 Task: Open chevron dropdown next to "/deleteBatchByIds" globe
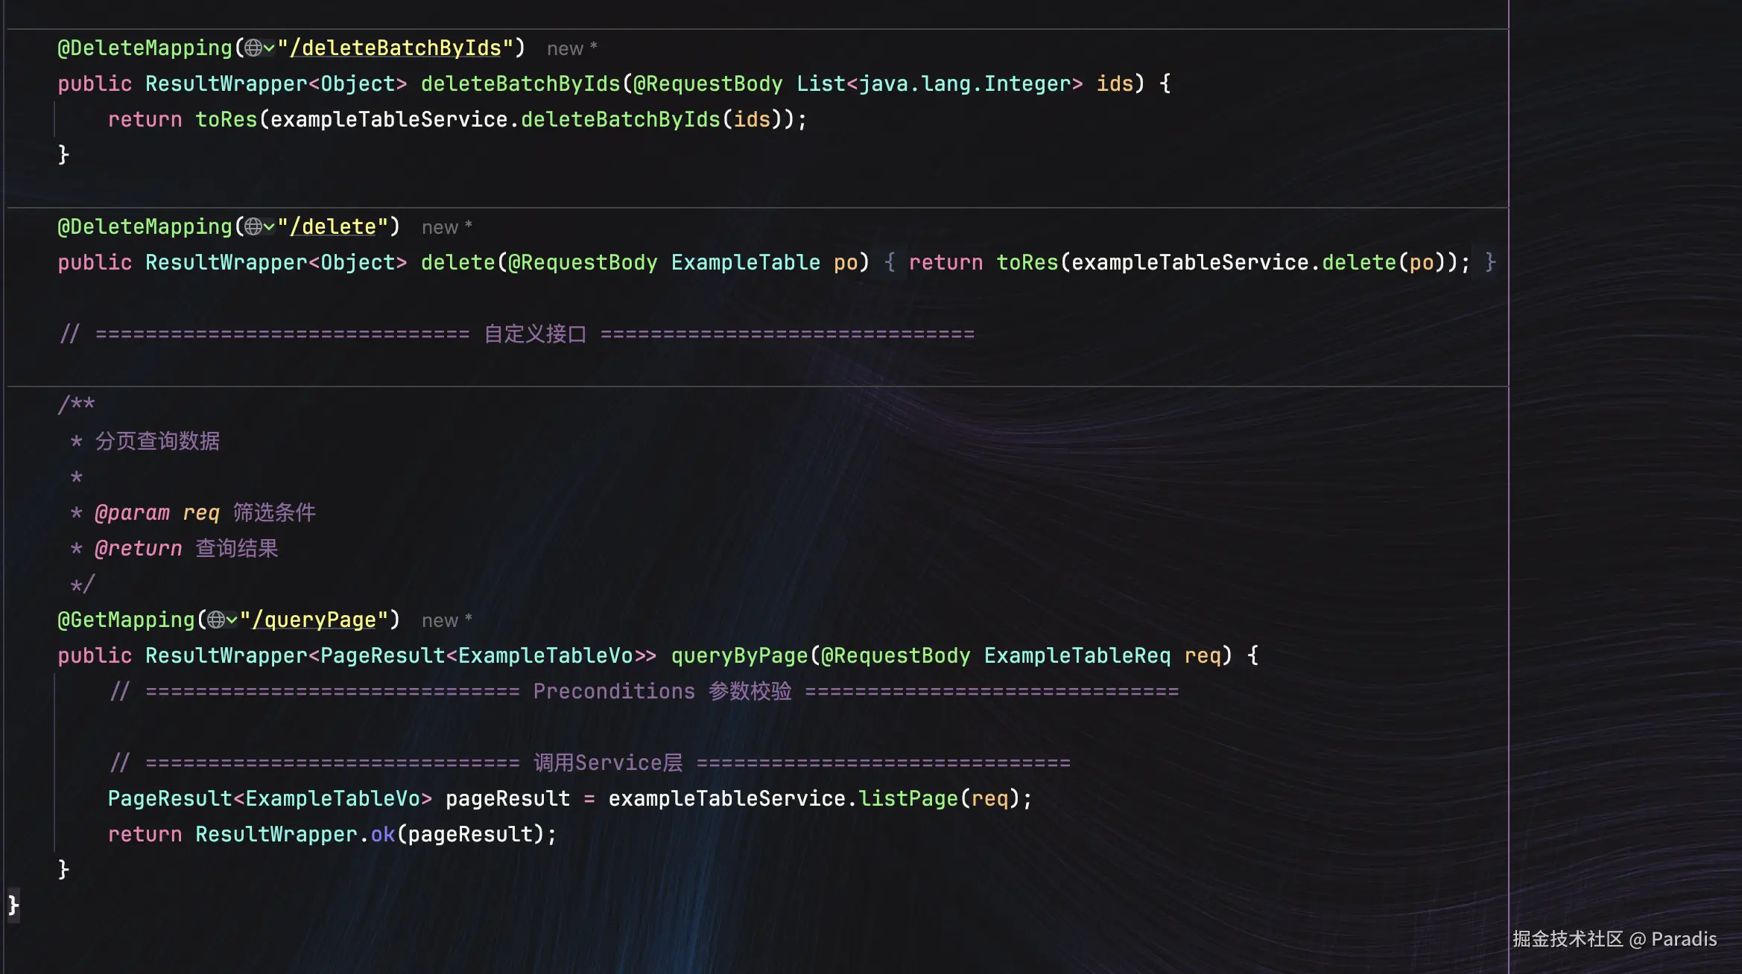[269, 48]
